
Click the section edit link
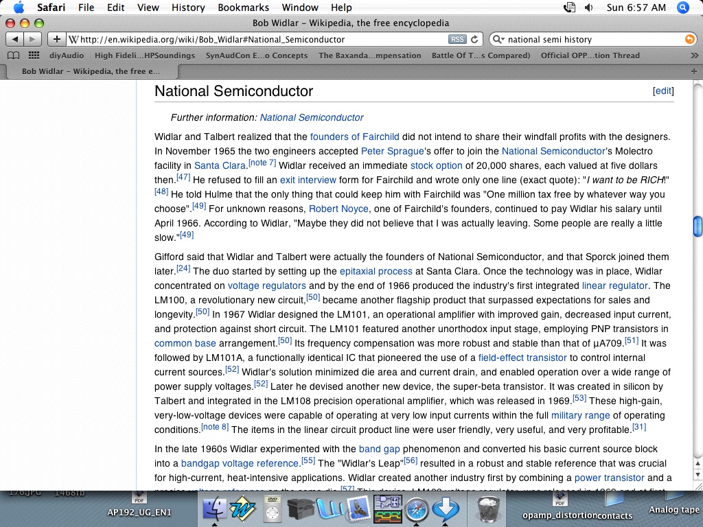(x=664, y=91)
